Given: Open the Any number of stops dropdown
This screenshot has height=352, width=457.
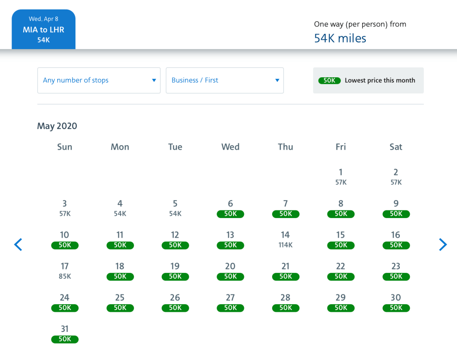Looking at the screenshot, I should [x=99, y=80].
